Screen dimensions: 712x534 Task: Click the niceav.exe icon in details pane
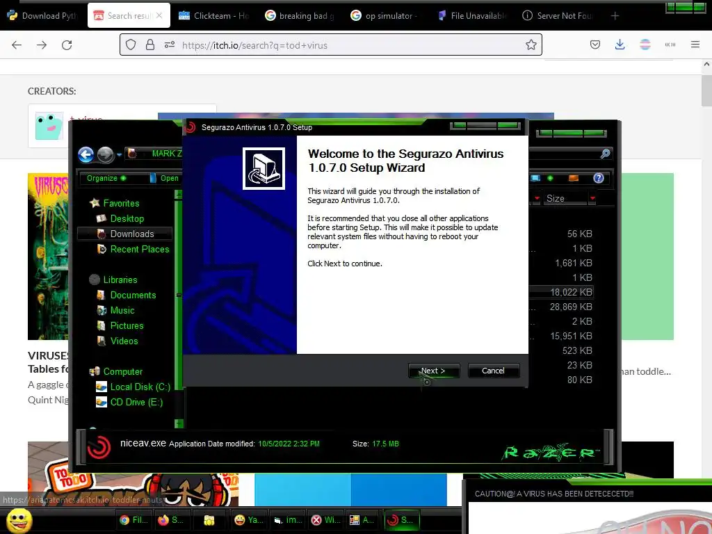[99, 446]
